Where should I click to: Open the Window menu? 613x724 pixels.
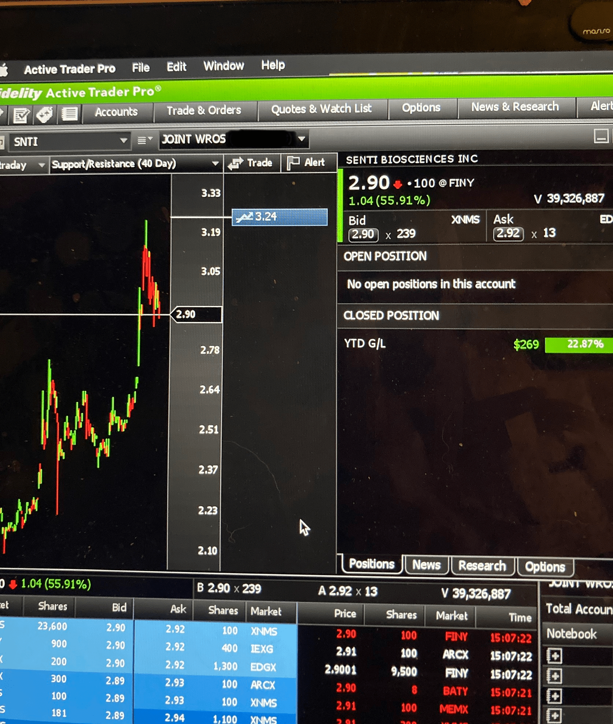(x=224, y=66)
